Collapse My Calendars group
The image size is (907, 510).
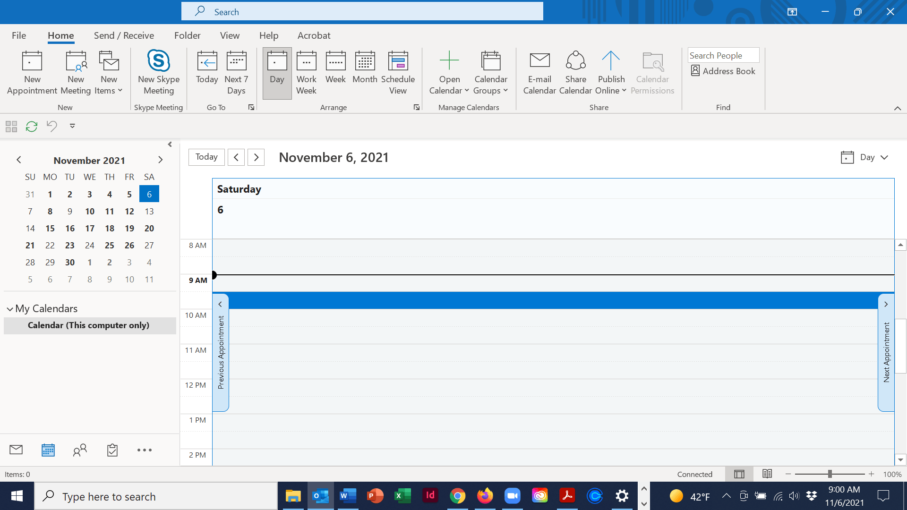(x=10, y=309)
